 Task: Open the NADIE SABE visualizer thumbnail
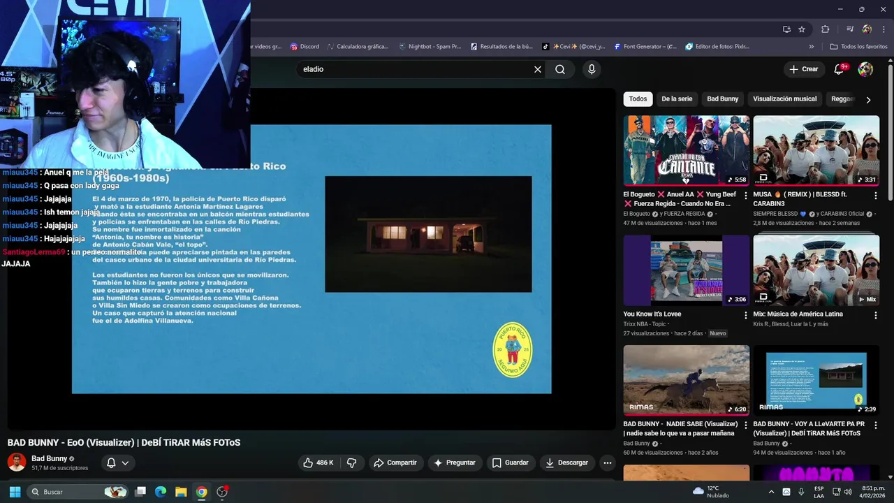[x=687, y=380]
